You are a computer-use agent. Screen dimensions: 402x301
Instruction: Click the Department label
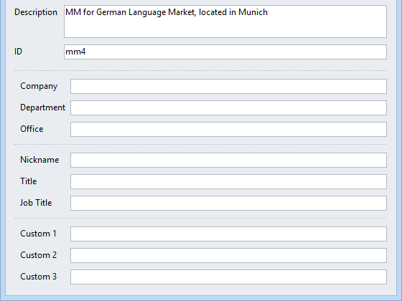point(42,107)
